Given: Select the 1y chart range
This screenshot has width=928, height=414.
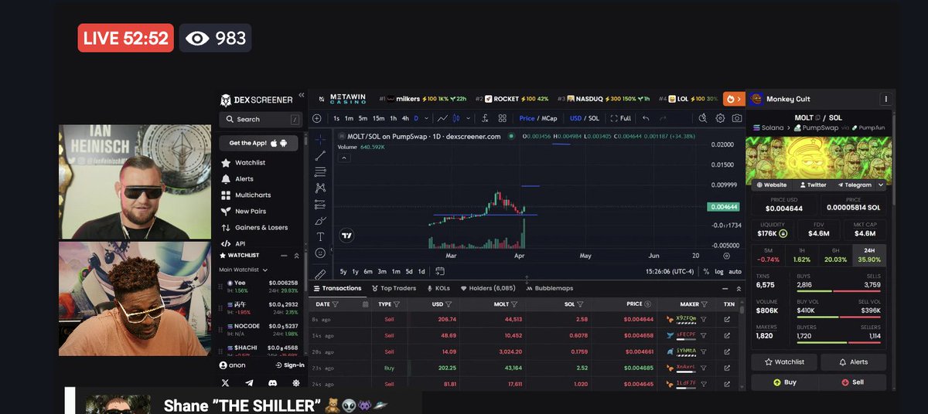Looking at the screenshot, I should point(355,271).
